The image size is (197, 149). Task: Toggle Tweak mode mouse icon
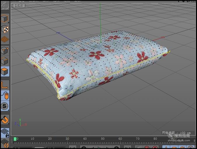5,95
